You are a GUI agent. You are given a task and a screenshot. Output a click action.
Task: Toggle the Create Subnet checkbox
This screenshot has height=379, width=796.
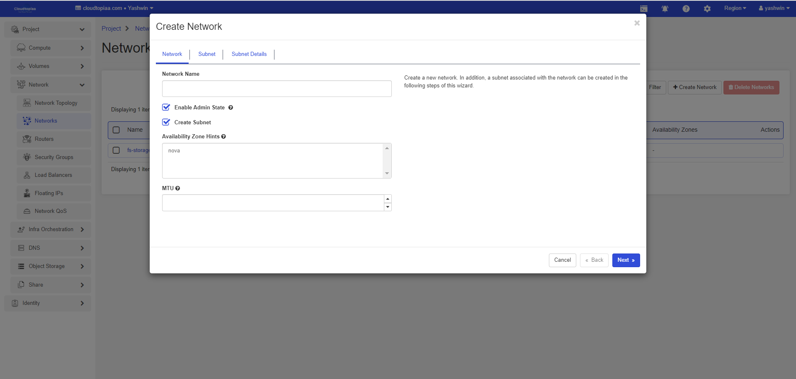(x=166, y=122)
